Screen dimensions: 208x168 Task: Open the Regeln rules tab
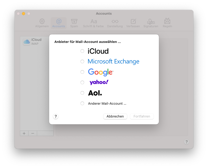click(167, 23)
